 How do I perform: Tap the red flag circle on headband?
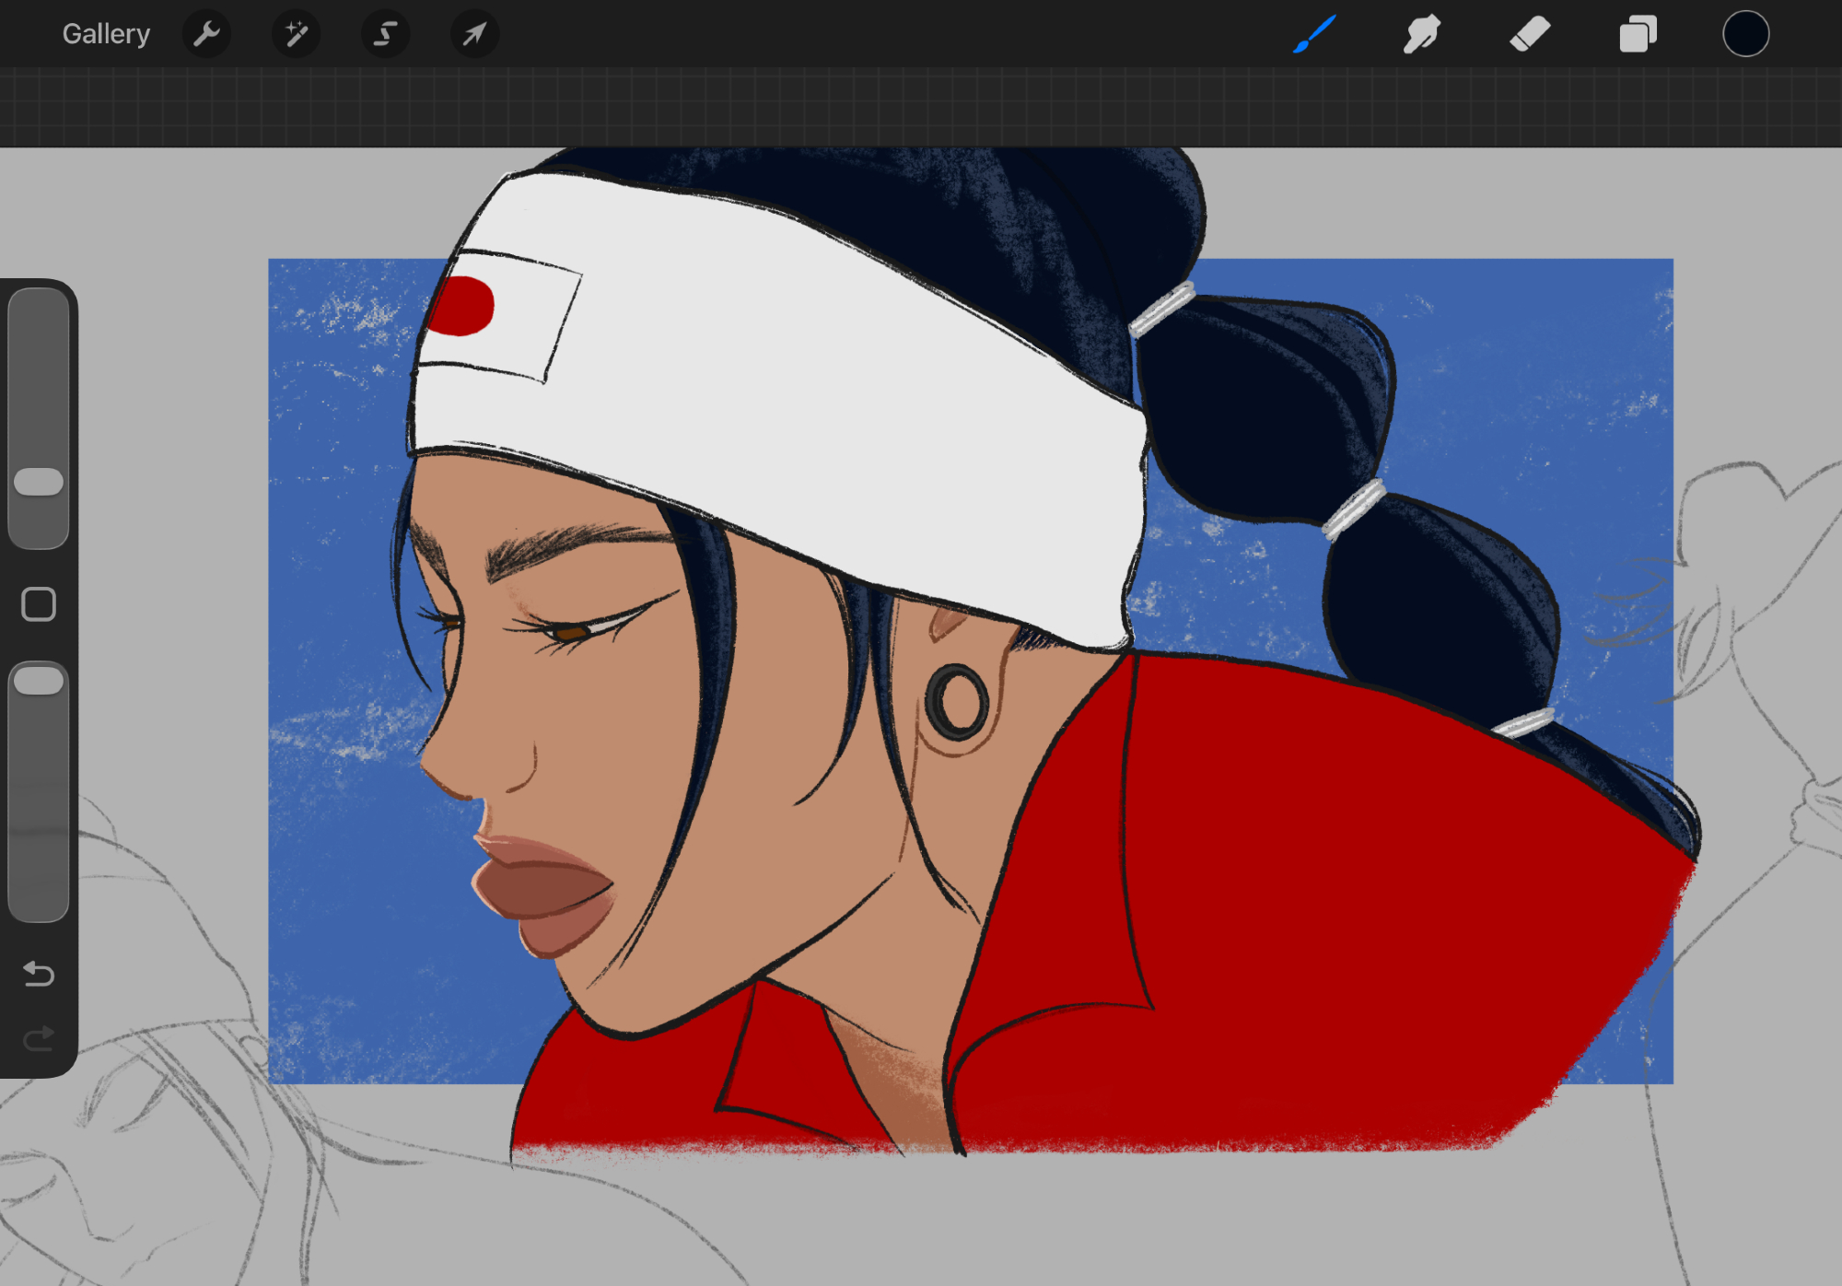[x=462, y=306]
